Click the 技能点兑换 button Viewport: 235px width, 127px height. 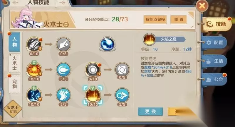(155, 19)
